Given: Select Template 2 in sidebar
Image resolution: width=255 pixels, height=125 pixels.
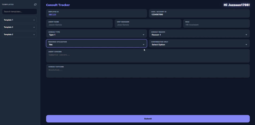Looking at the screenshot, I should [x=19, y=34].
